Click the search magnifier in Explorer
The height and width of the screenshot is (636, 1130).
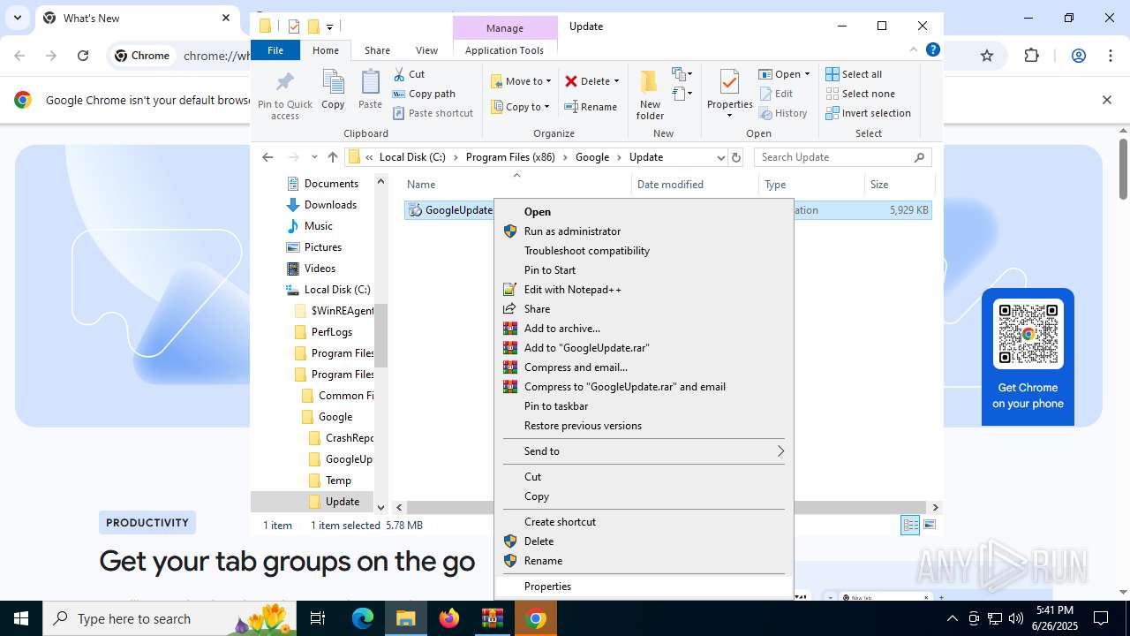tap(919, 157)
